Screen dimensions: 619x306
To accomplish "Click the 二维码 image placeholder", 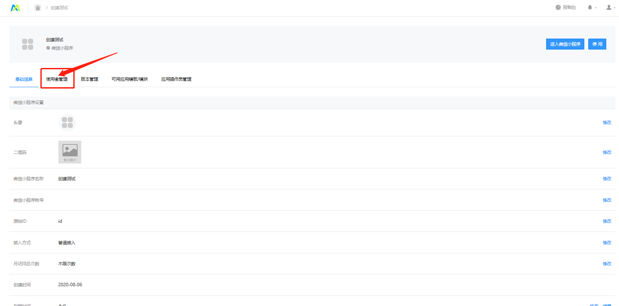I will [70, 152].
